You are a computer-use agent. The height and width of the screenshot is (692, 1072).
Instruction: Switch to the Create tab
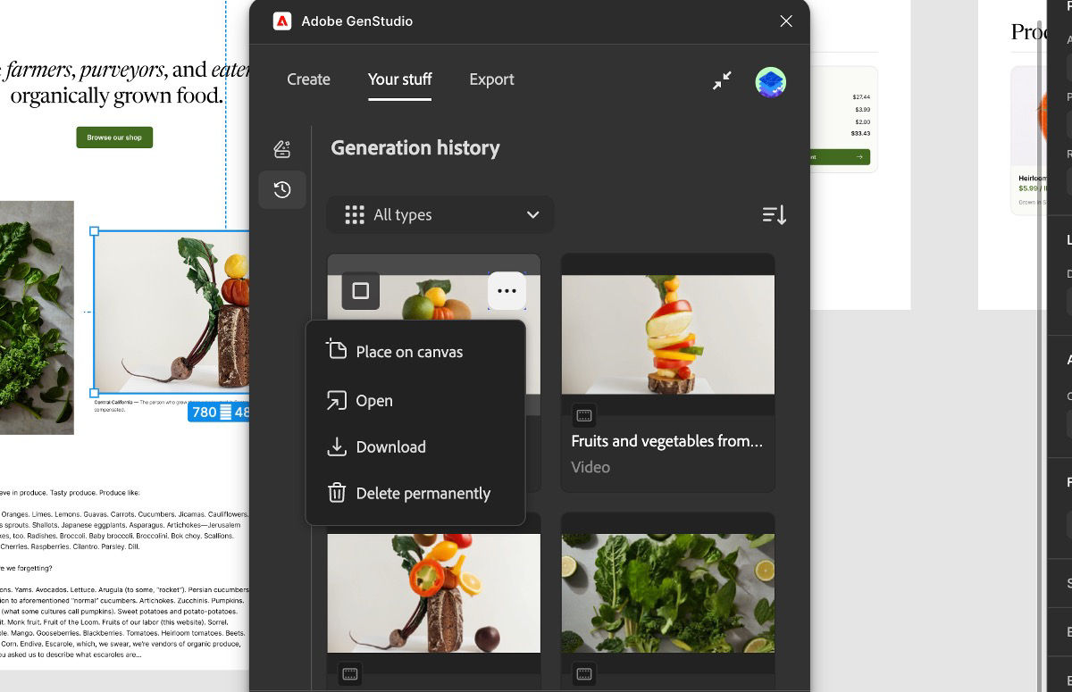click(308, 79)
